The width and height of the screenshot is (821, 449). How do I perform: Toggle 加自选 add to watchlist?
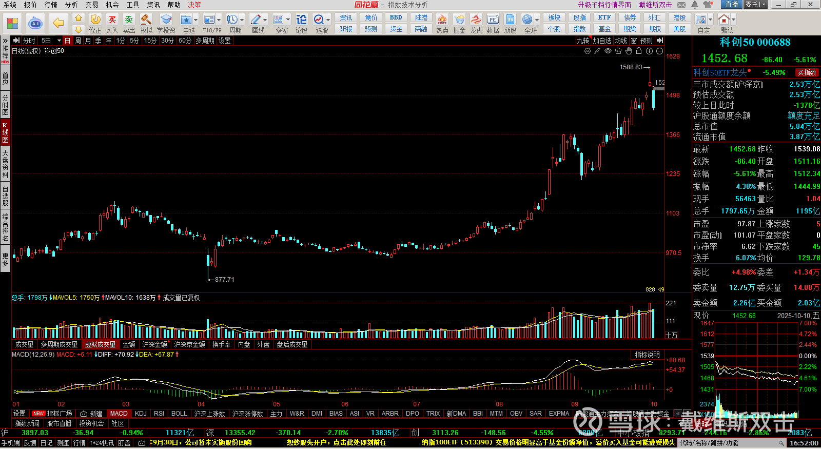[602, 41]
